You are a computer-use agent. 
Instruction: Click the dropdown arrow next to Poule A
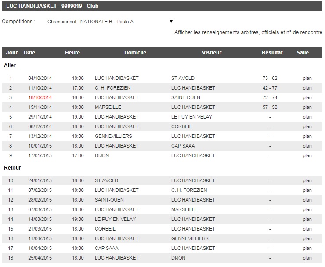click(171, 22)
